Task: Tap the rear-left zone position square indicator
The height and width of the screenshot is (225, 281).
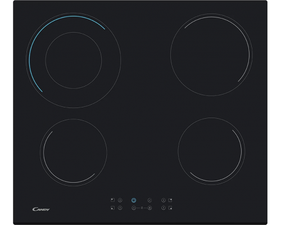Action: pyautogui.click(x=112, y=200)
